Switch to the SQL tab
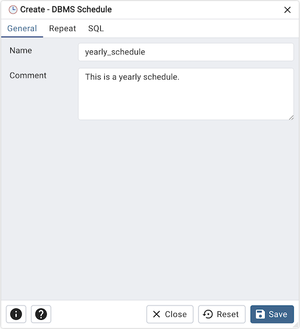Screen dimensions: 300x329 click(x=96, y=29)
